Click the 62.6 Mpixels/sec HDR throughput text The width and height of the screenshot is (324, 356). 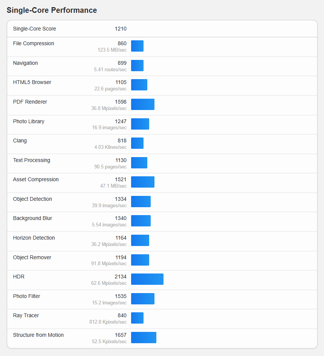109,283
